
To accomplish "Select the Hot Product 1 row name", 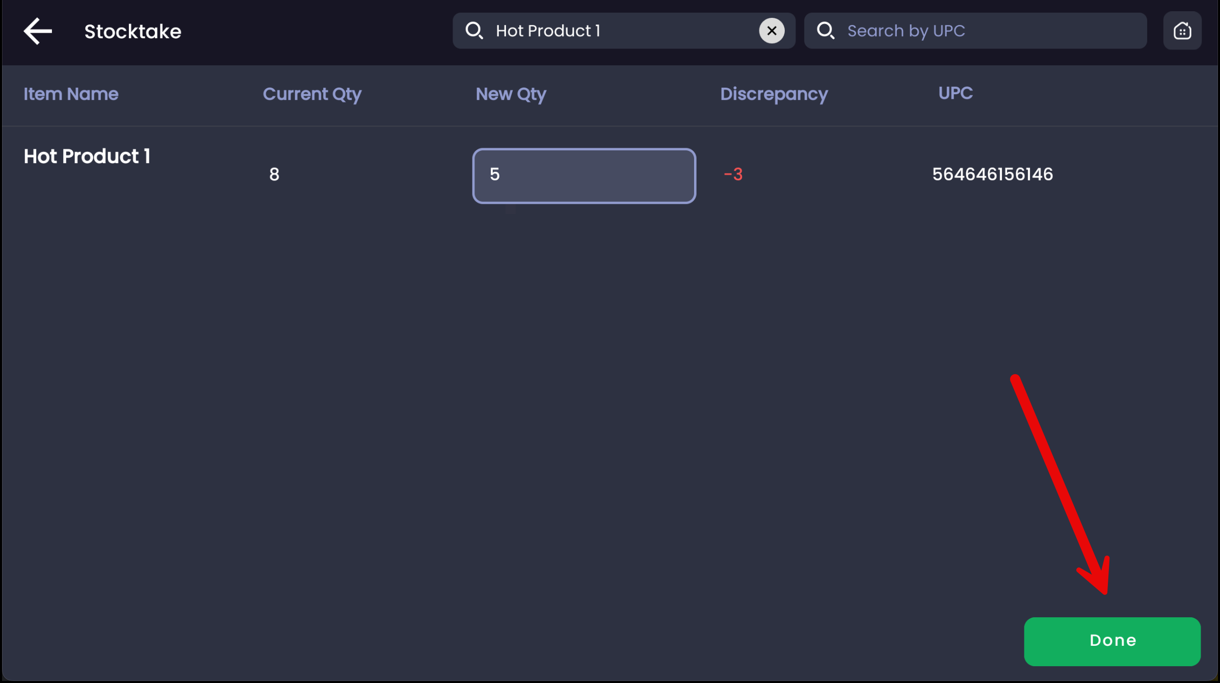I will point(87,156).
